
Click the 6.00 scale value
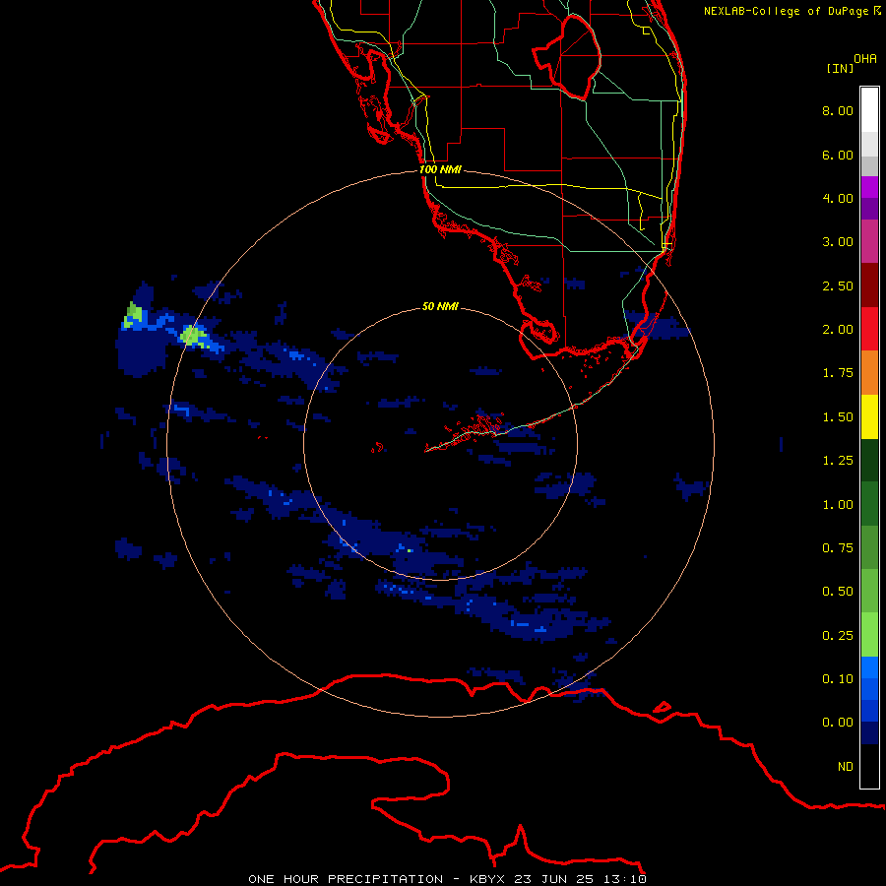pos(838,155)
